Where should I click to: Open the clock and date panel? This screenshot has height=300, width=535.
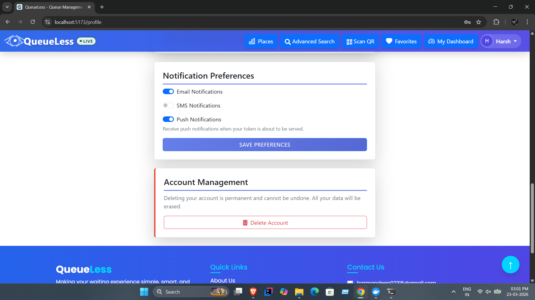coord(517,292)
